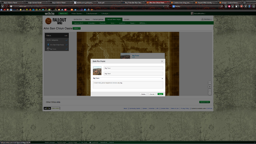Click the Wikia logo in the footer
This screenshot has height=144, width=256.
47,108
